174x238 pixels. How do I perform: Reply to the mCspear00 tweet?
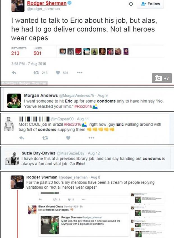22,138
